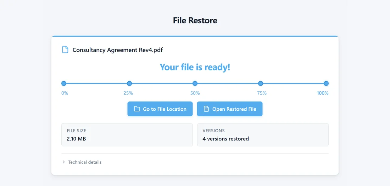Click the 100% label under the progress bar
390x186 pixels.
tap(323, 93)
